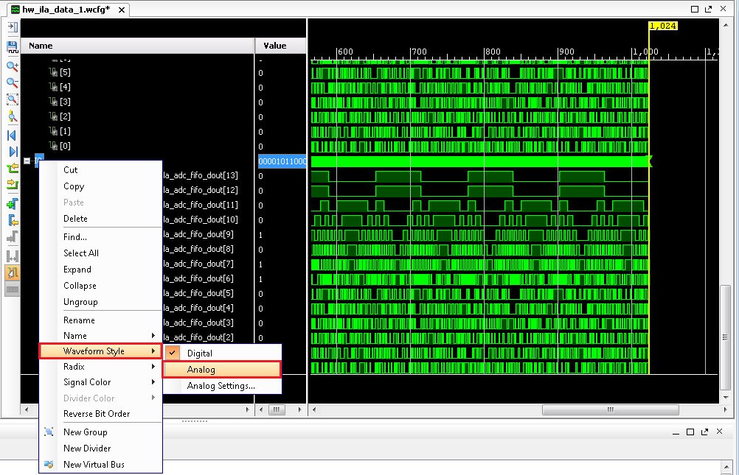This screenshot has width=739, height=475.
Task: Choose Cut from context menu
Action: coord(101,170)
